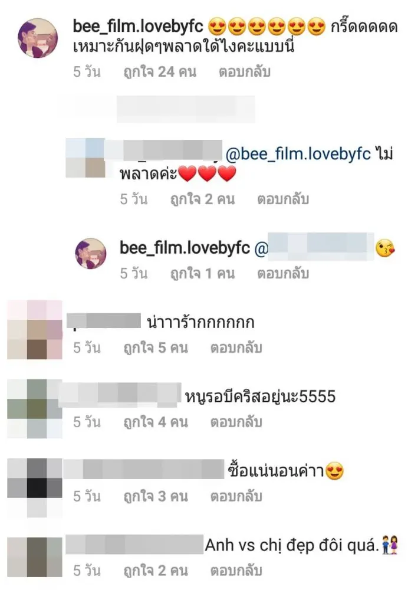This screenshot has width=411, height=590.
Task: Reply to bee_film.lovebyfc kiss emoji comment
Action: (x=283, y=273)
